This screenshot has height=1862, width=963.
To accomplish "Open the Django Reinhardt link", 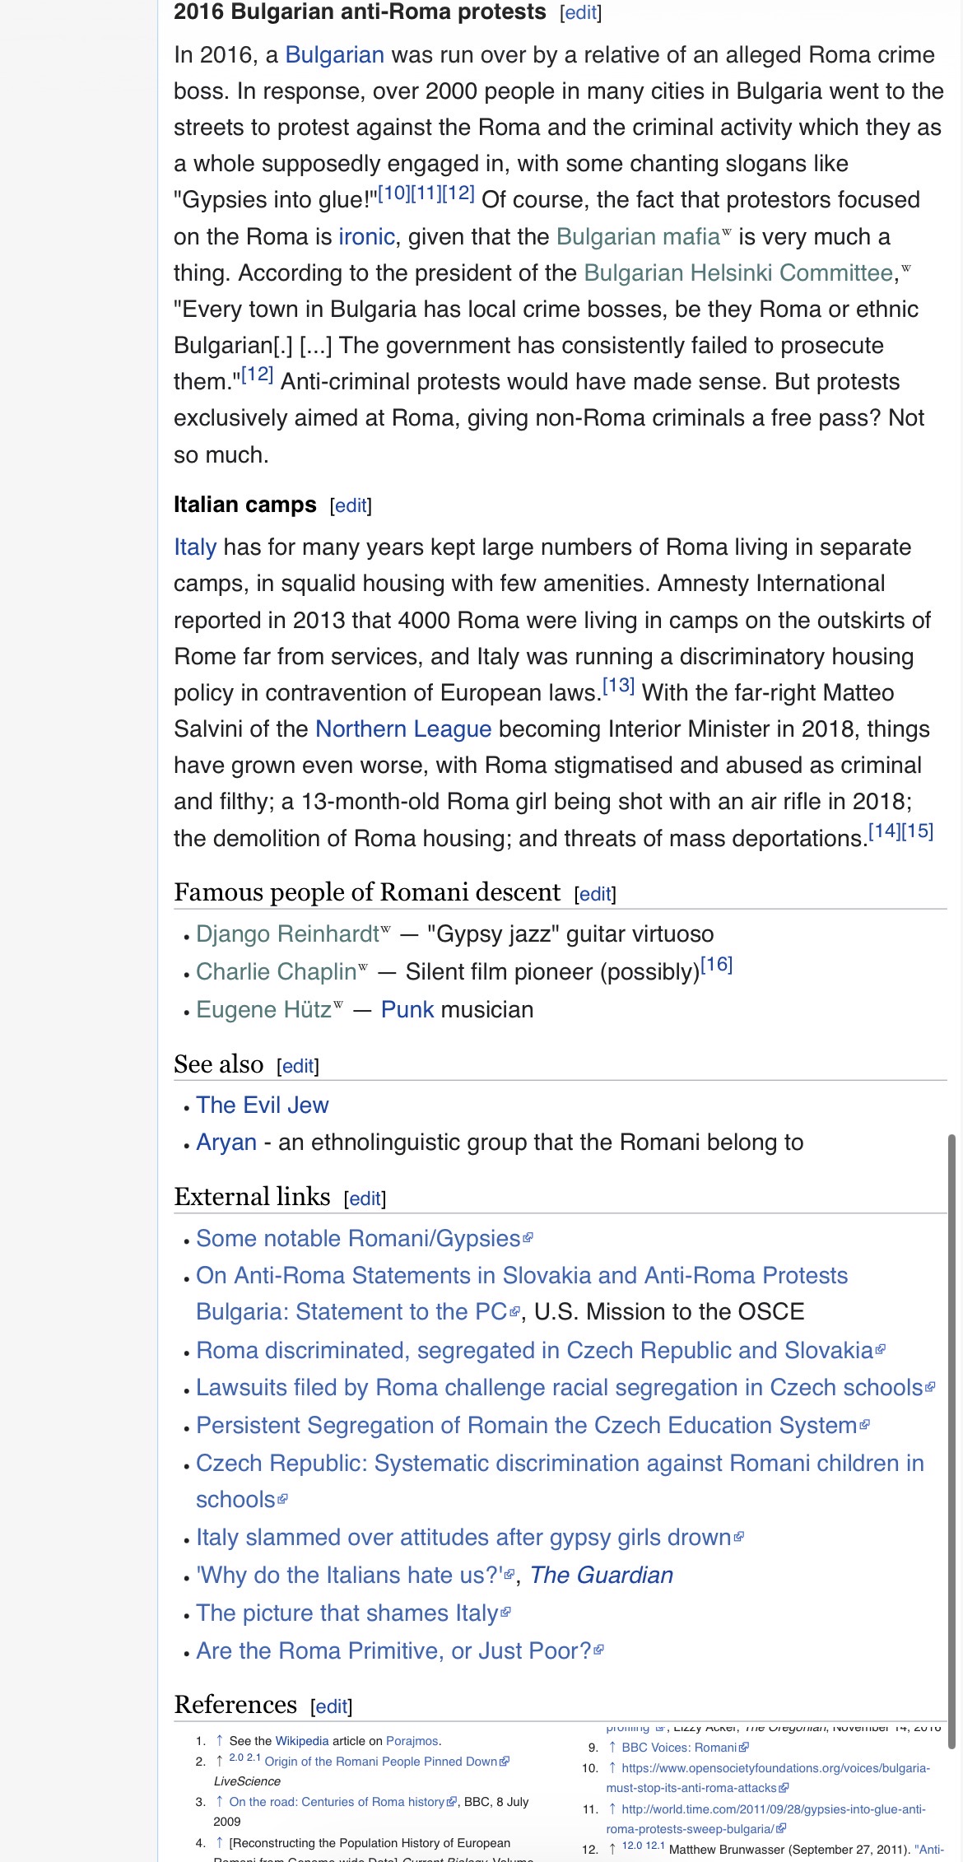I will [287, 934].
